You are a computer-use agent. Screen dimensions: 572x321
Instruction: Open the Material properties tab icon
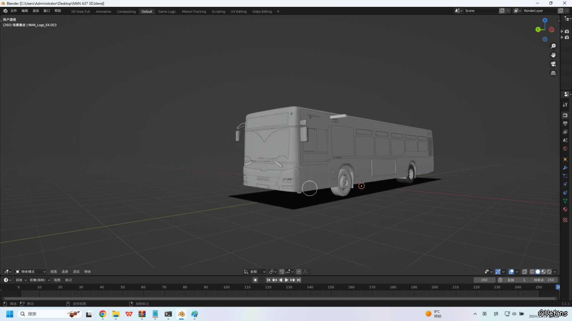[x=565, y=209]
